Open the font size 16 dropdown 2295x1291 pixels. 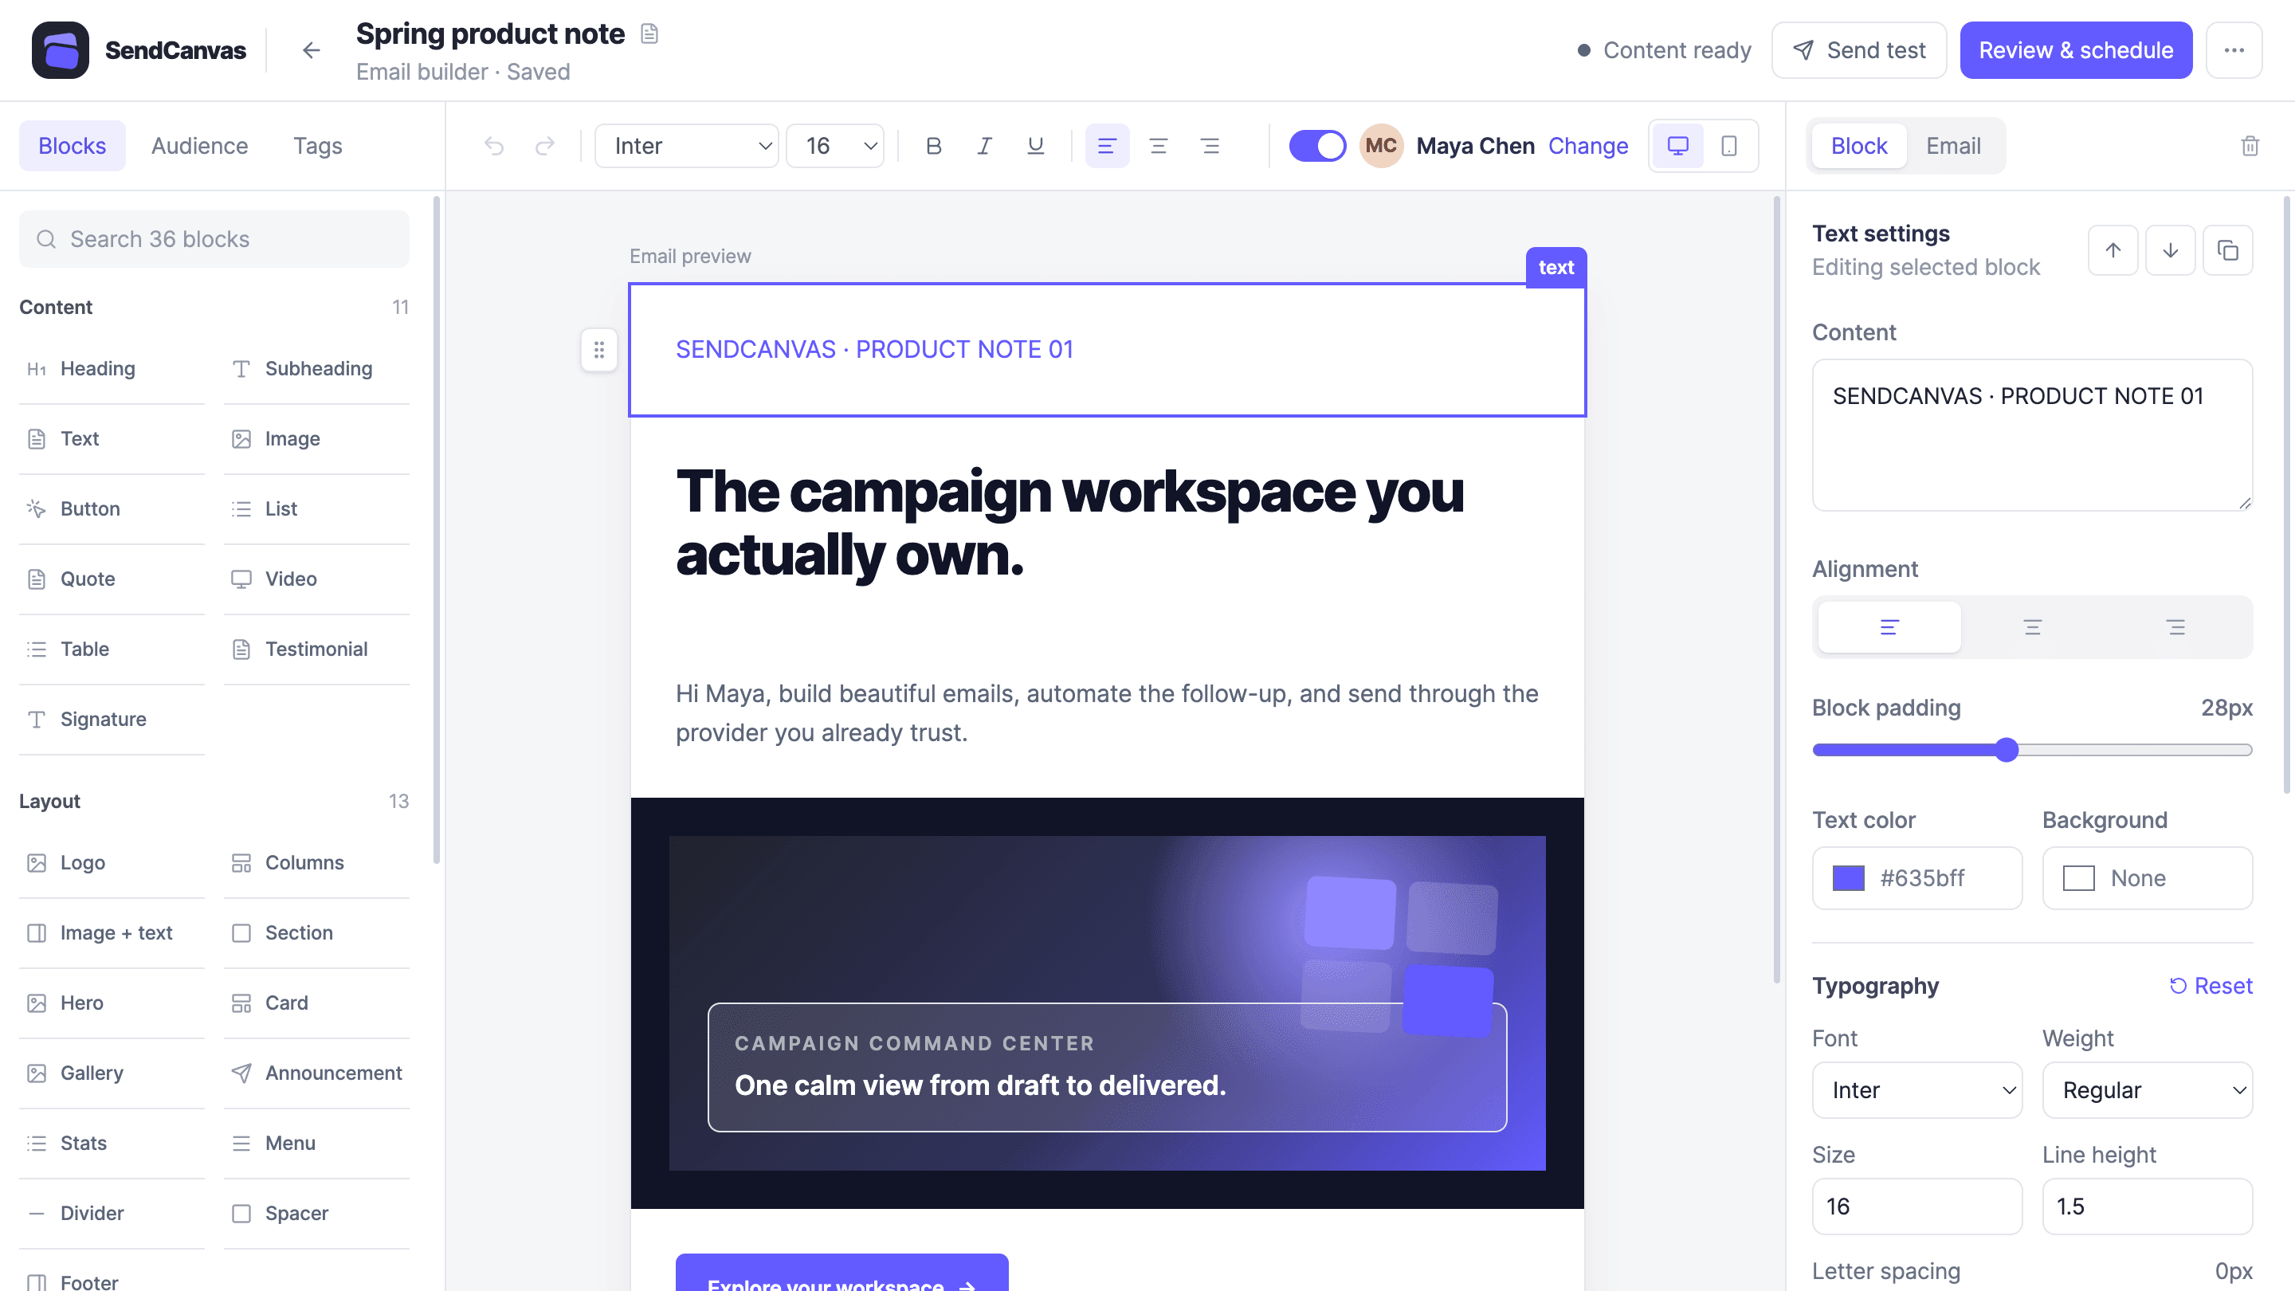click(835, 145)
